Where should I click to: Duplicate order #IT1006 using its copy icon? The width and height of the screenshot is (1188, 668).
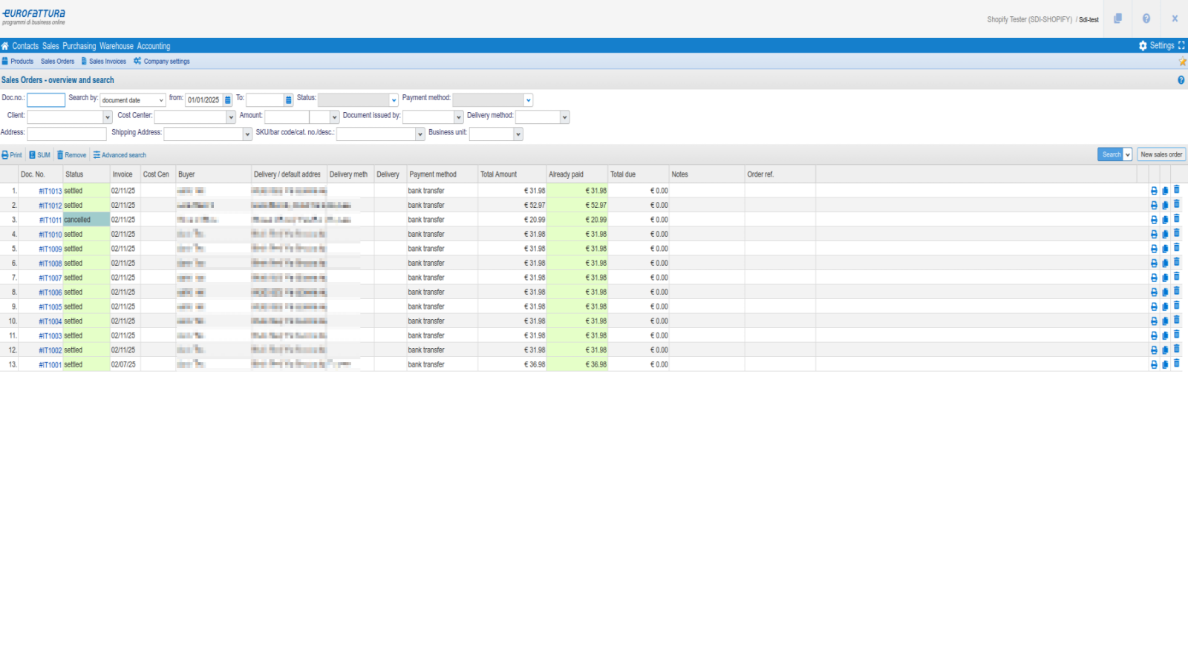tap(1165, 292)
